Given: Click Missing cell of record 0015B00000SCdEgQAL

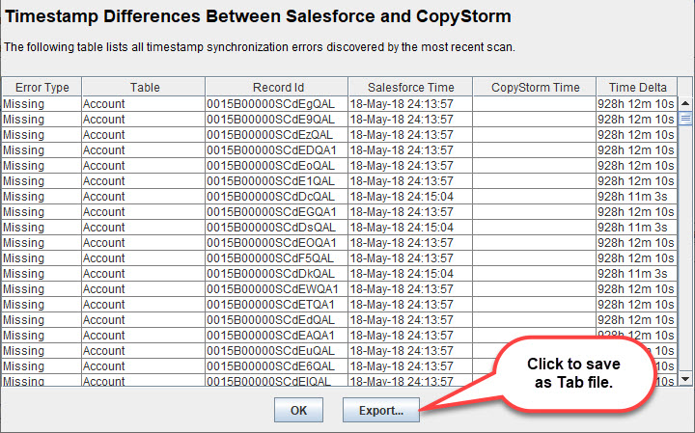Looking at the screenshot, I should (x=42, y=104).
